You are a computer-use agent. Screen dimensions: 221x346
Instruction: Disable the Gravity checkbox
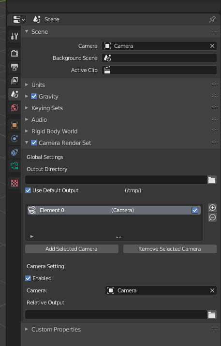(x=34, y=96)
